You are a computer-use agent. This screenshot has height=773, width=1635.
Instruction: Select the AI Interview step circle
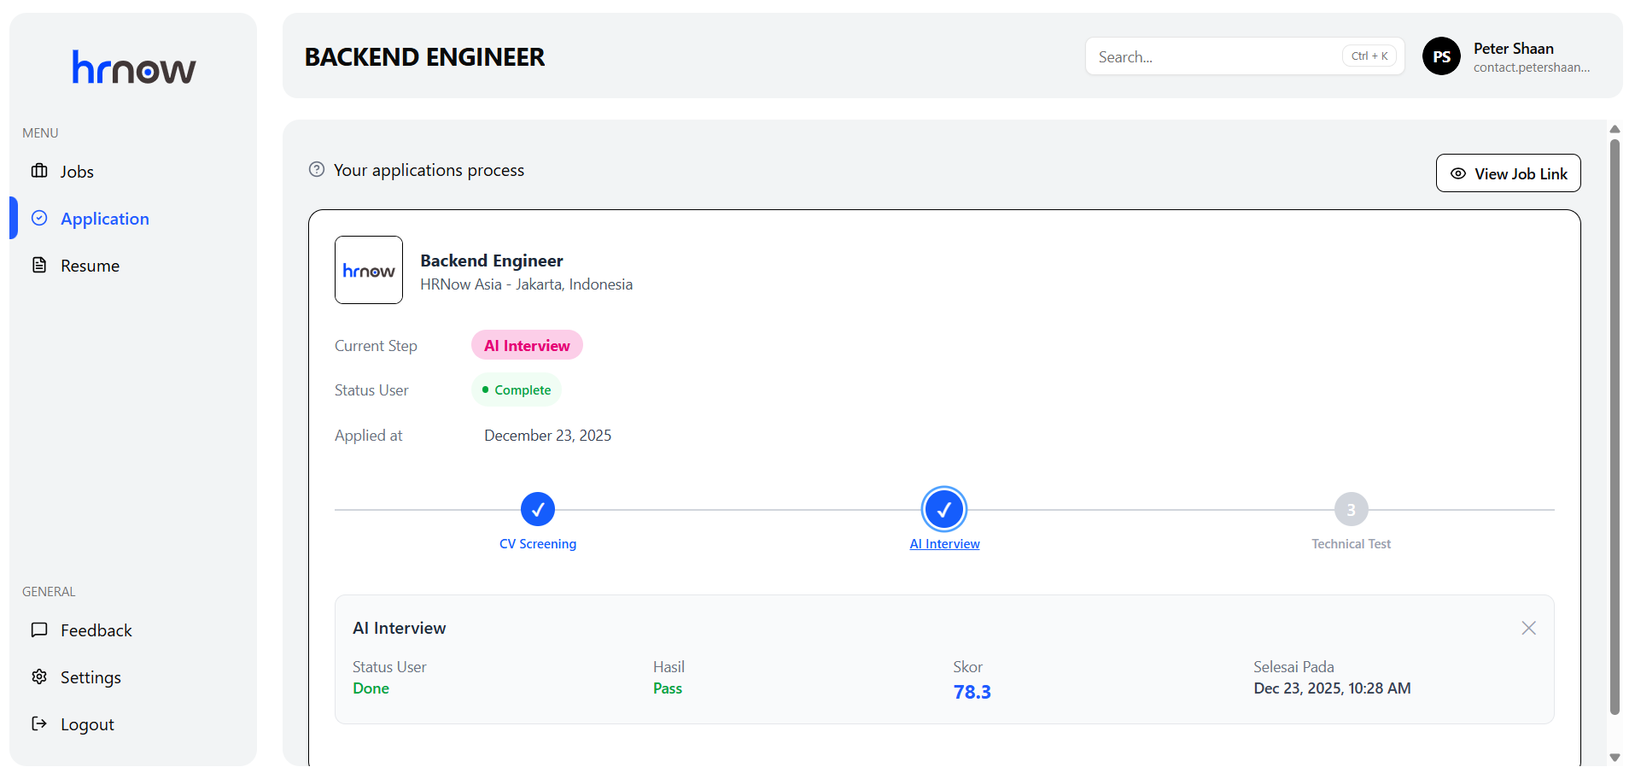(x=944, y=509)
